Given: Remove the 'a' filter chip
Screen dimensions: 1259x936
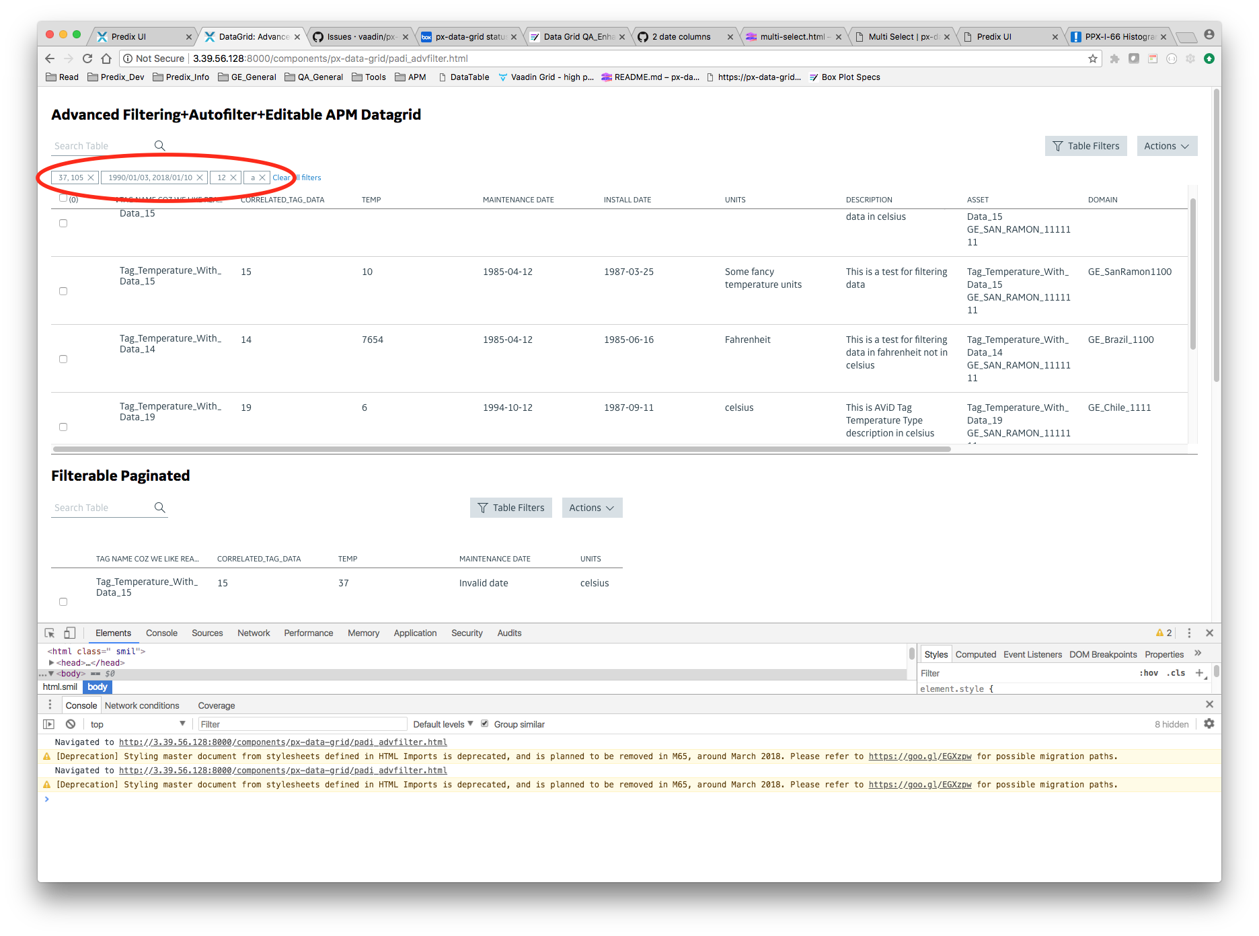Looking at the screenshot, I should 262,178.
